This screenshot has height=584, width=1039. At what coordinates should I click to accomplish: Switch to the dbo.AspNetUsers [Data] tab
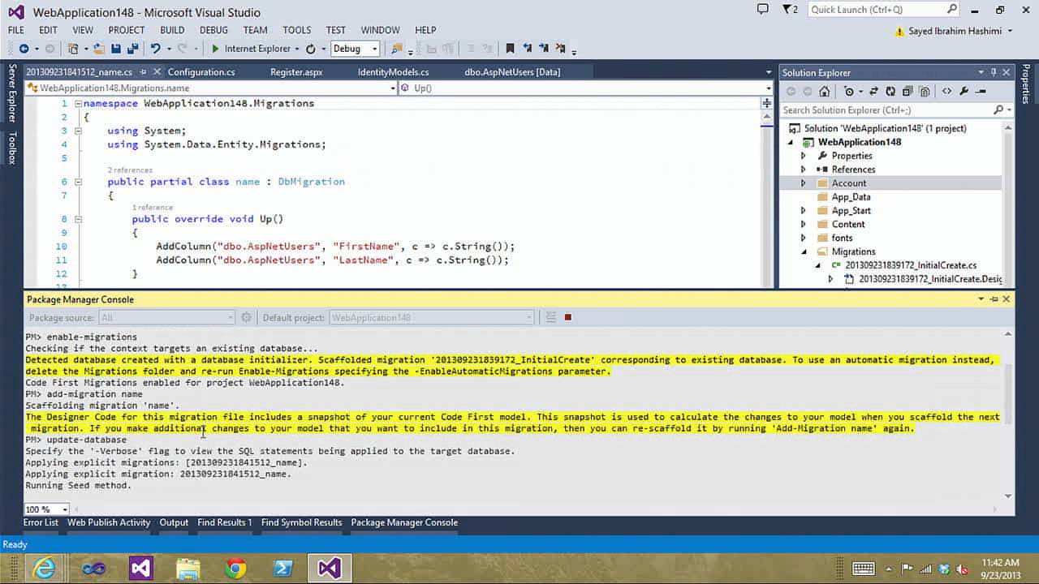512,72
